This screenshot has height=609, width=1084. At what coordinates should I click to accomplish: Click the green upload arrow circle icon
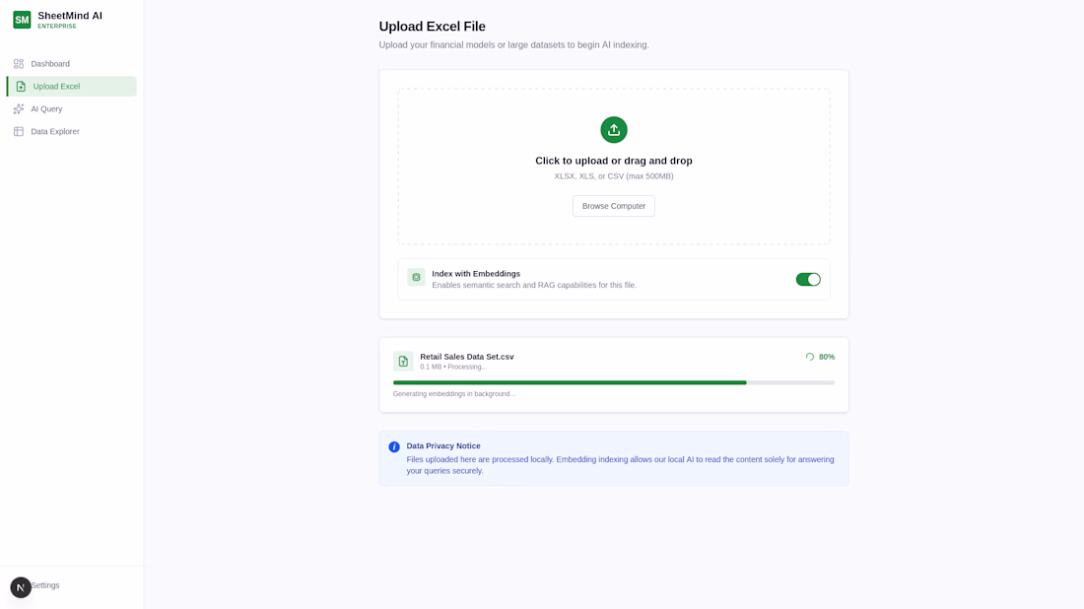613,130
